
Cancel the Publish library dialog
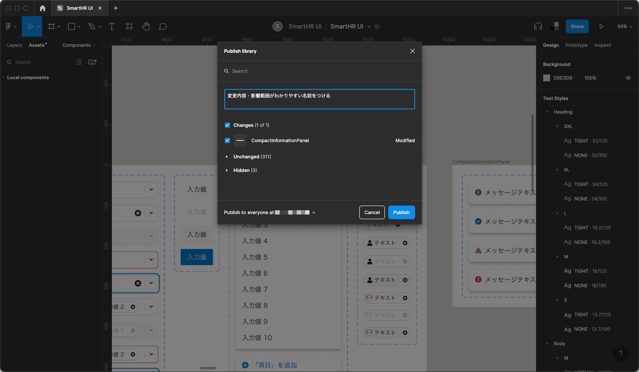click(372, 212)
